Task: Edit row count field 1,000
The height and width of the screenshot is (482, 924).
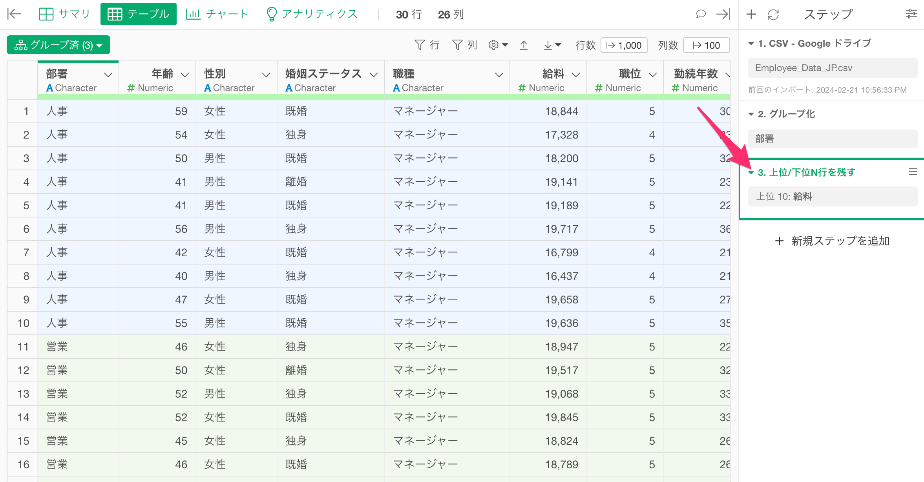Action: click(x=624, y=45)
